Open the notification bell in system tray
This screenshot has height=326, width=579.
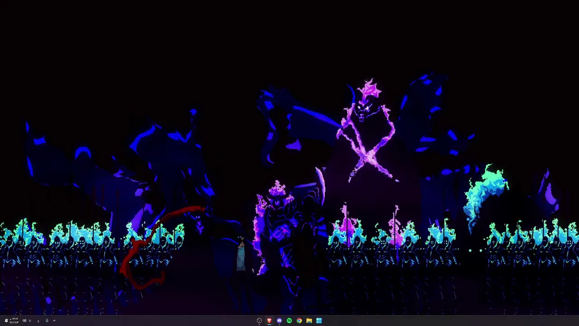point(6,321)
